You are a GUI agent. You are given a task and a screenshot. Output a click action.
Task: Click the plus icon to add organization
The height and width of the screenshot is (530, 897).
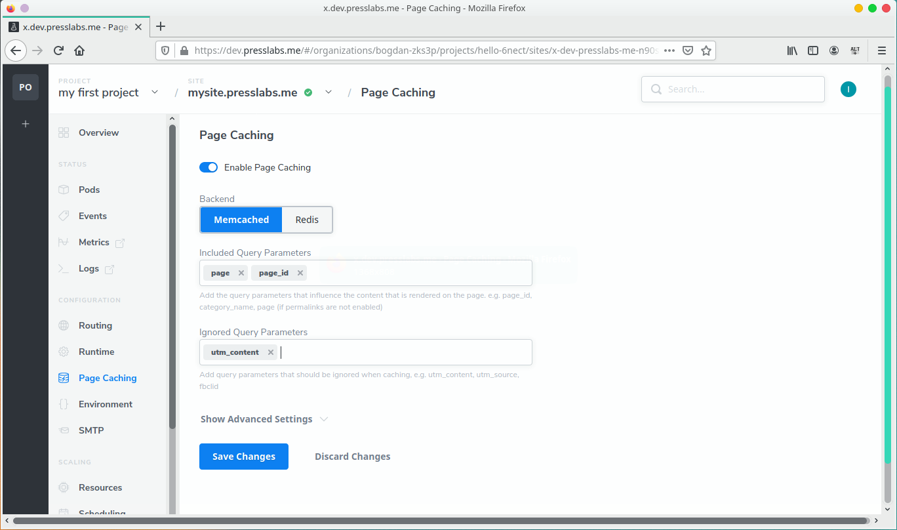tap(26, 123)
